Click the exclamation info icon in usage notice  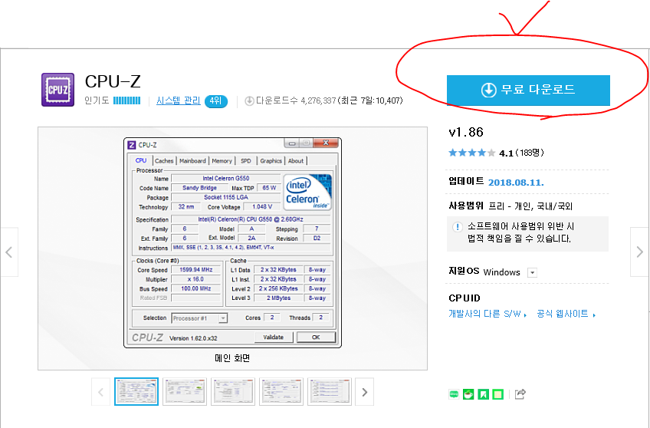[x=458, y=227]
